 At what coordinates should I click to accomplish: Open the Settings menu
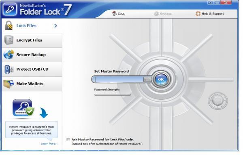[163, 14]
